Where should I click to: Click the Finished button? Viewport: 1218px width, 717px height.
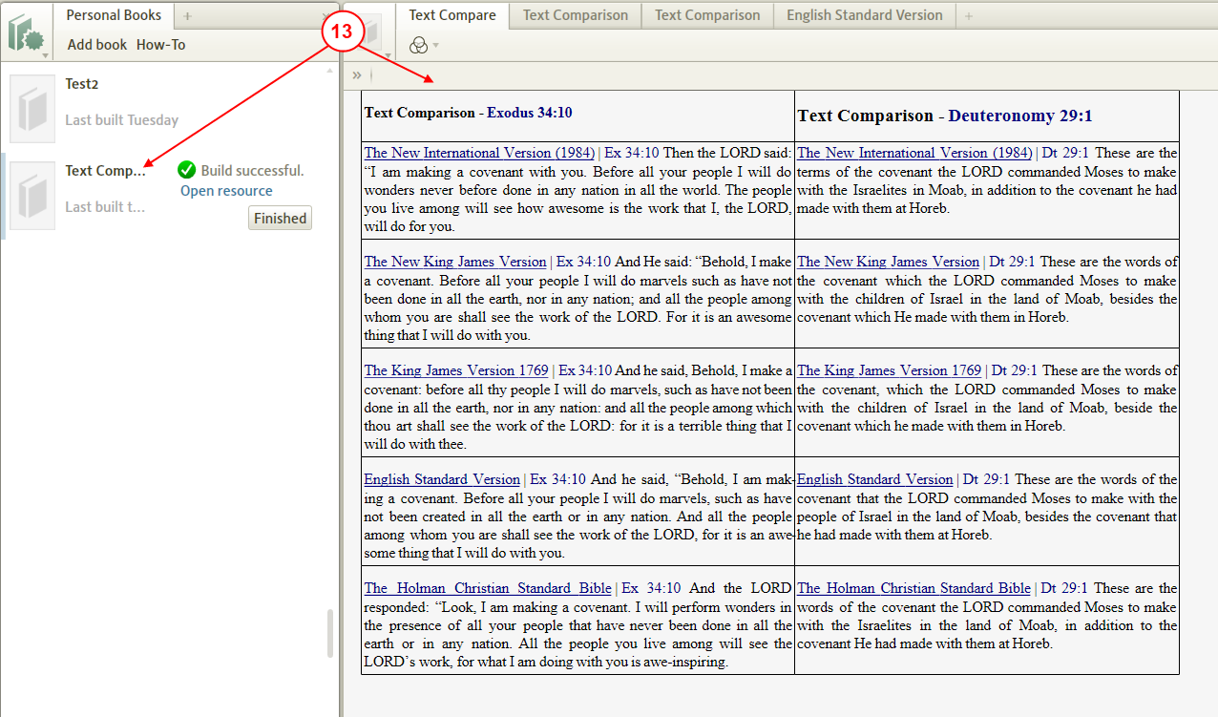click(280, 219)
